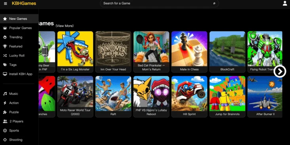Viewport: 290px width, 145px height.
Task: Open the Gummy Bear FNF thumbnail
Action: [x=47, y=47]
